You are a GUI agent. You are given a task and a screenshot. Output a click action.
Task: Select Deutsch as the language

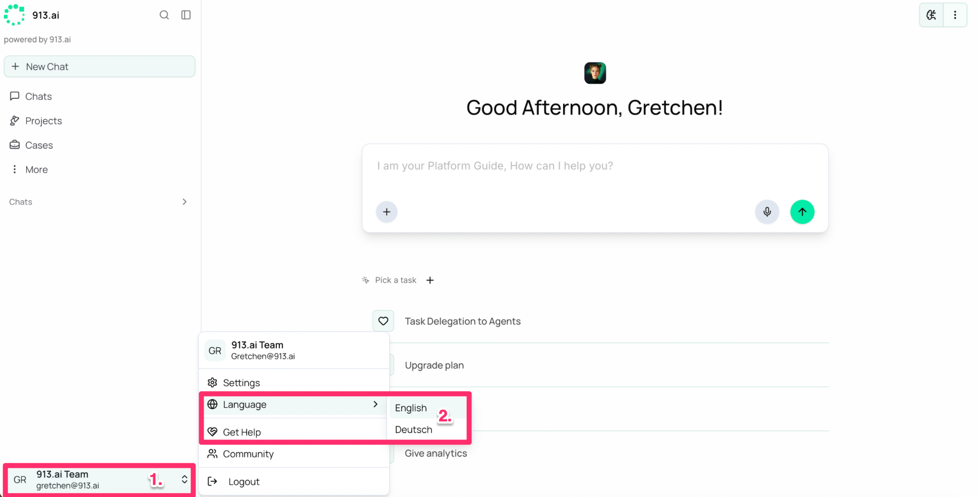(x=414, y=429)
